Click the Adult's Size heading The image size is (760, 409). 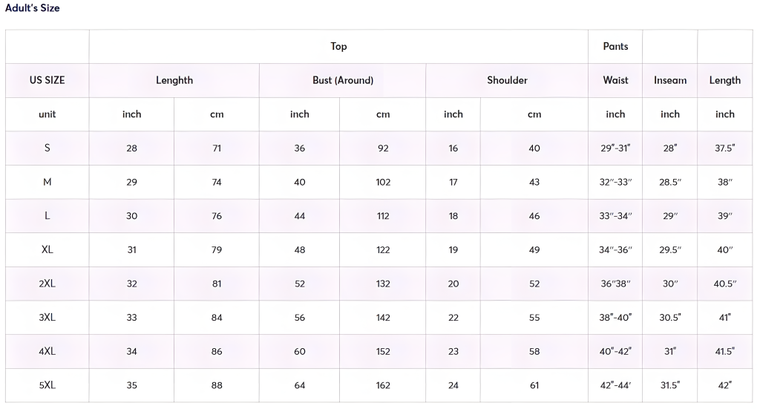[33, 7]
